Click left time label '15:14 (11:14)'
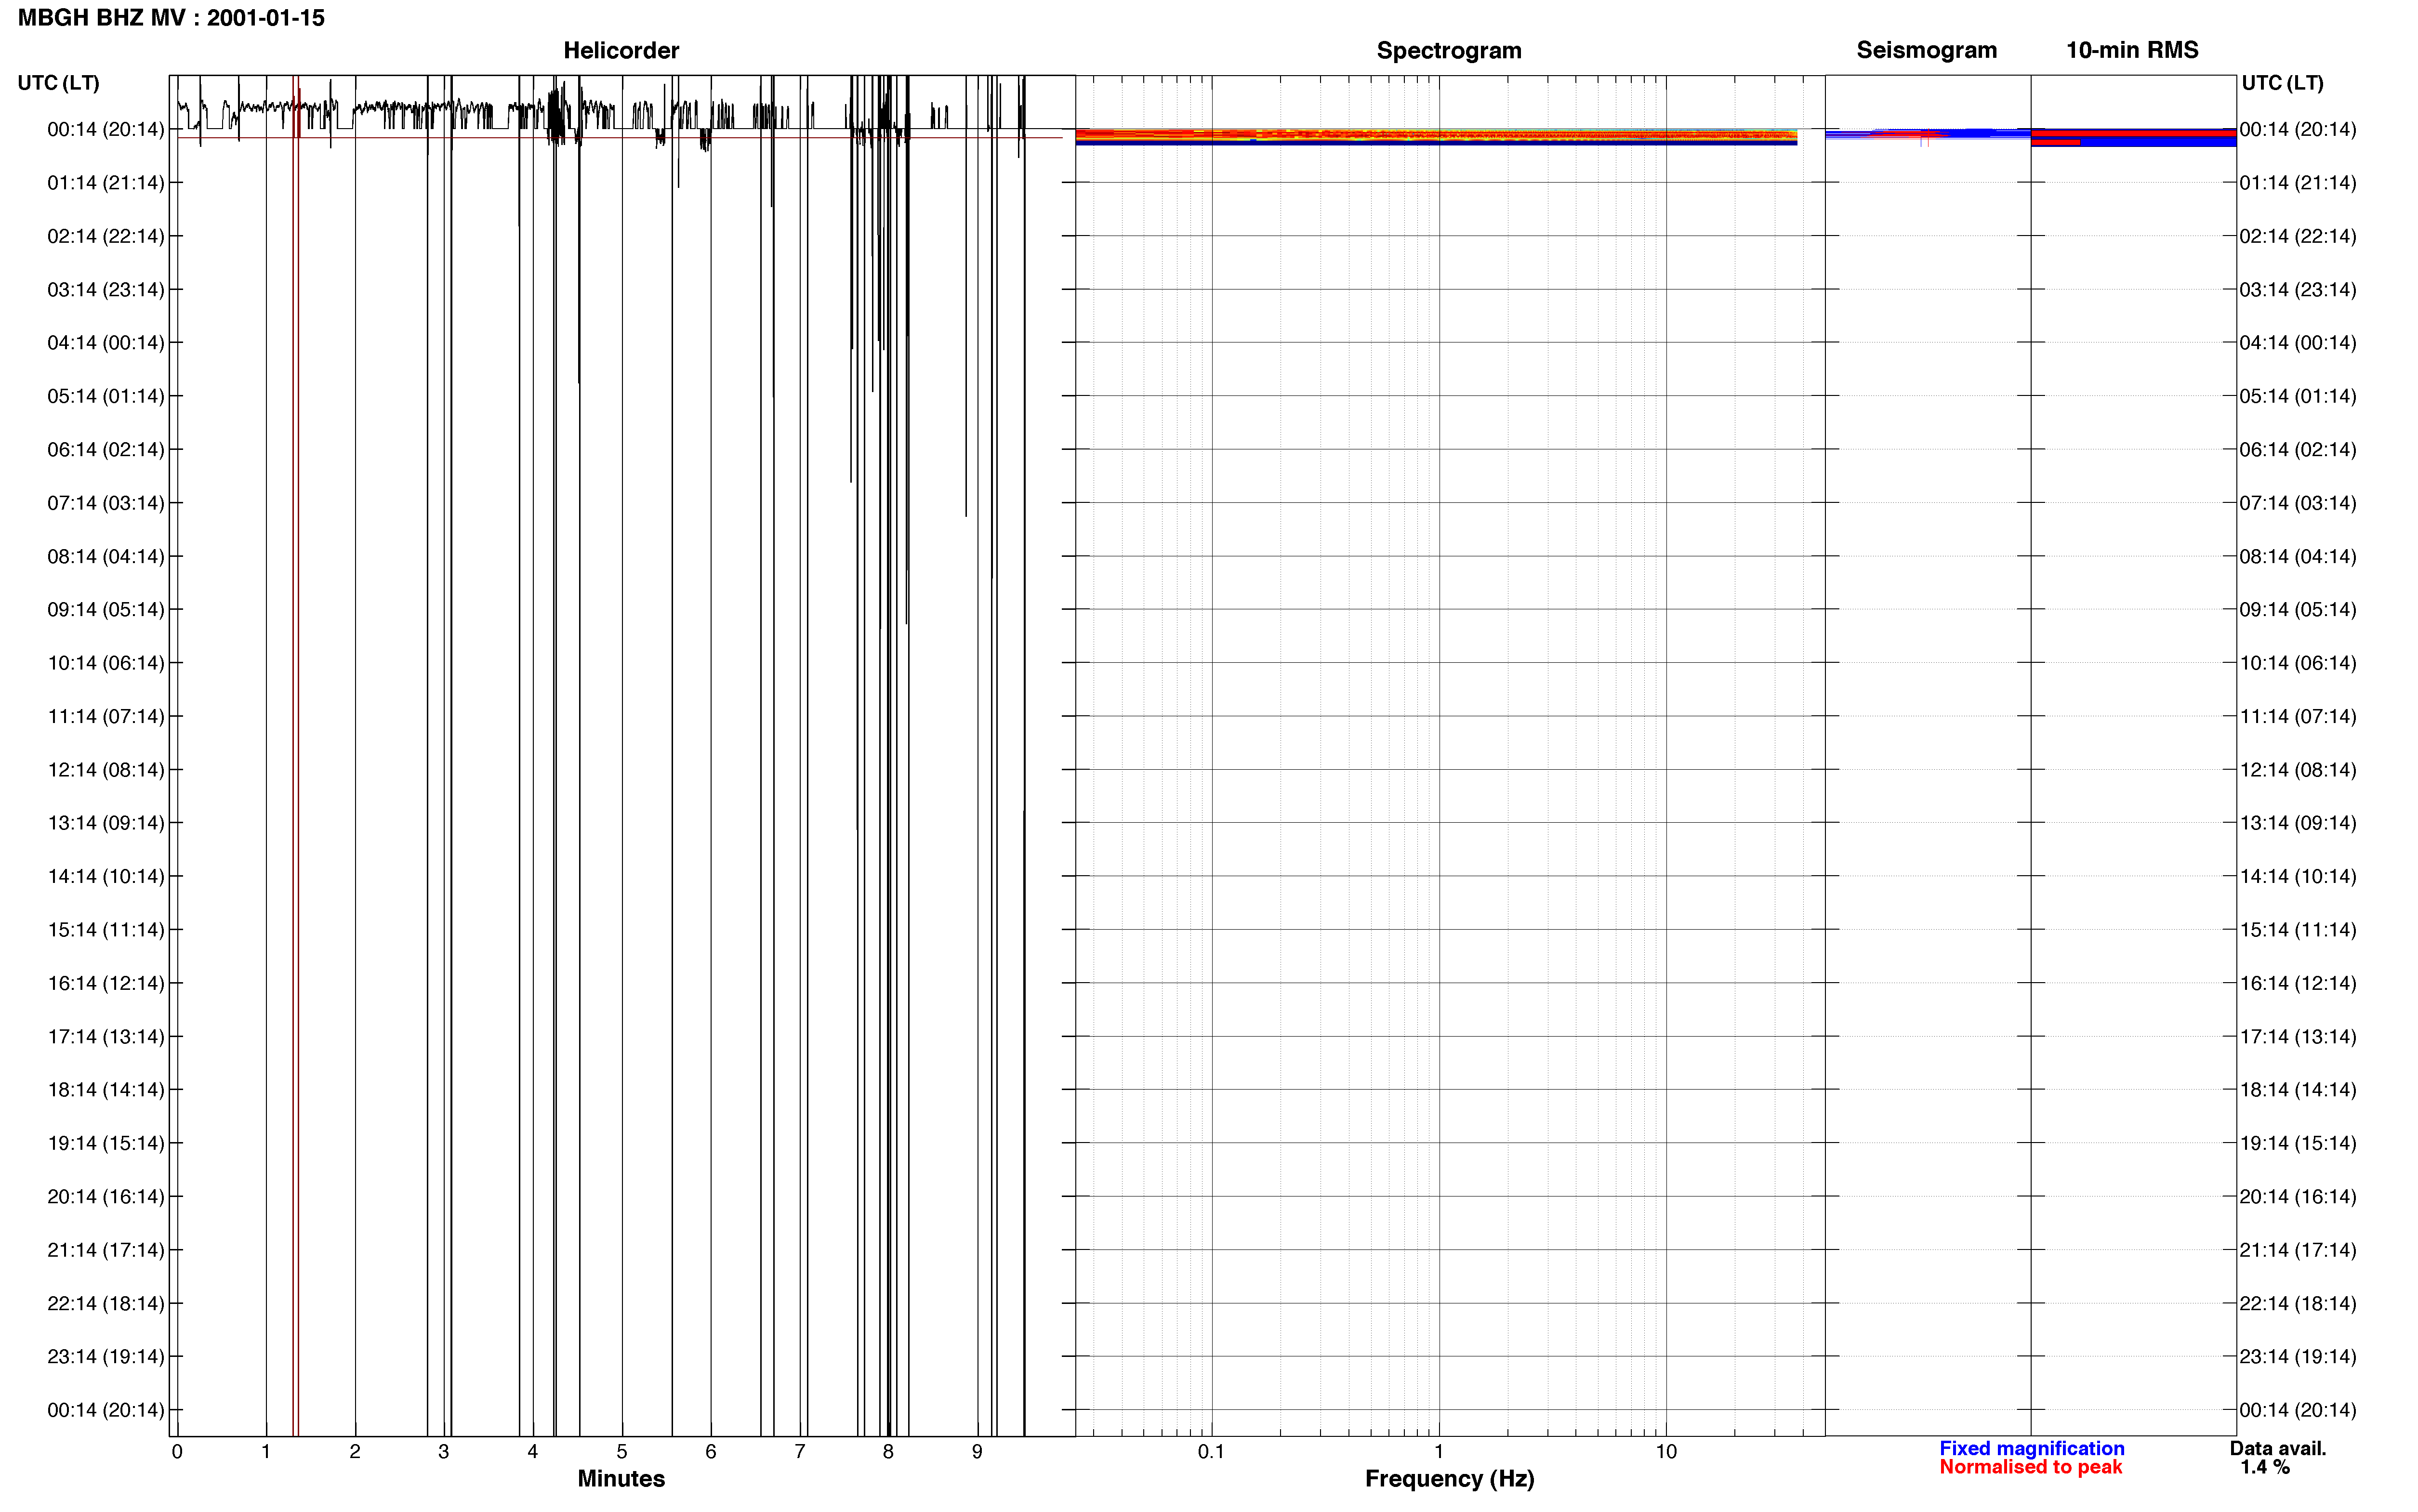This screenshot has width=2418, height=1512. click(106, 930)
